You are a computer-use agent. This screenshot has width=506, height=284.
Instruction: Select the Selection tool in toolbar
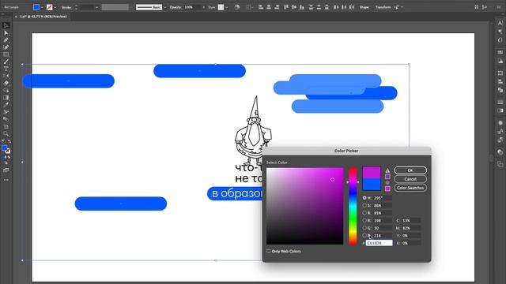(x=6, y=26)
